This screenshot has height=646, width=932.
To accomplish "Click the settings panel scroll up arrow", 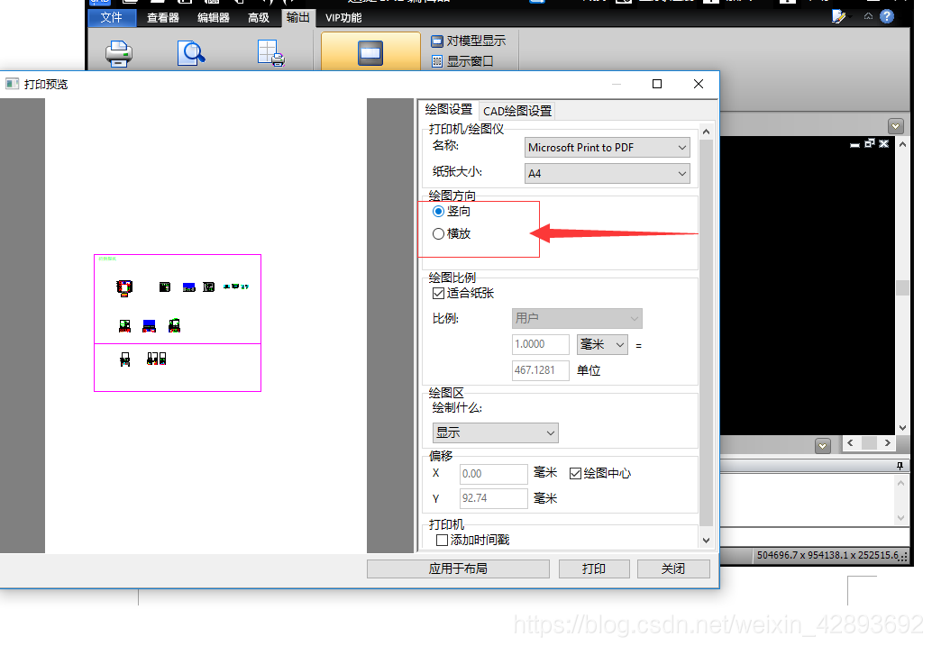I will (706, 132).
